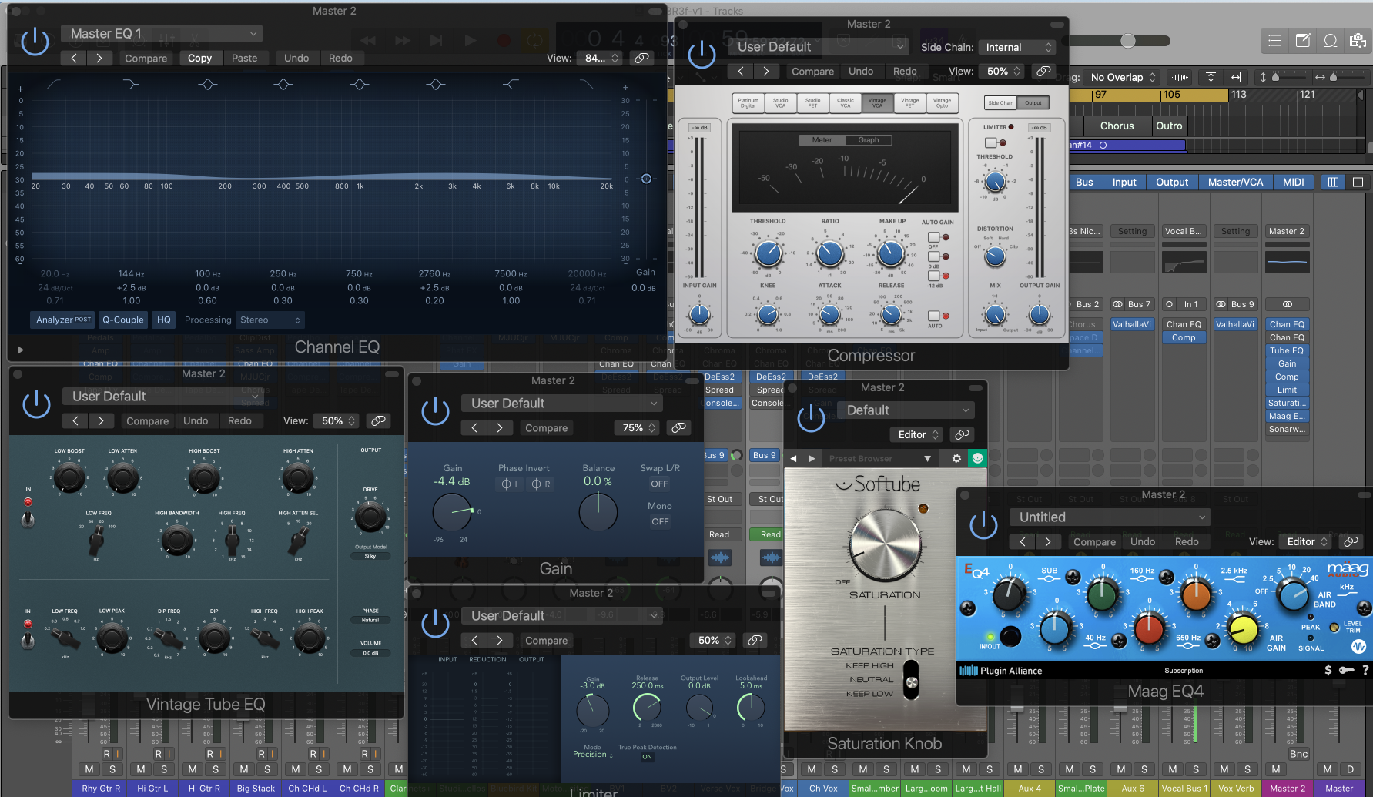Toggle Analyzer in Channel EQ
Image resolution: width=1373 pixels, height=797 pixels.
coord(63,320)
